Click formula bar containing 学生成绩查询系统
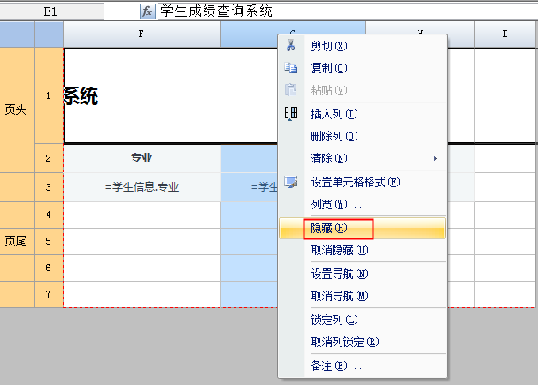The height and width of the screenshot is (385, 538). (x=347, y=11)
